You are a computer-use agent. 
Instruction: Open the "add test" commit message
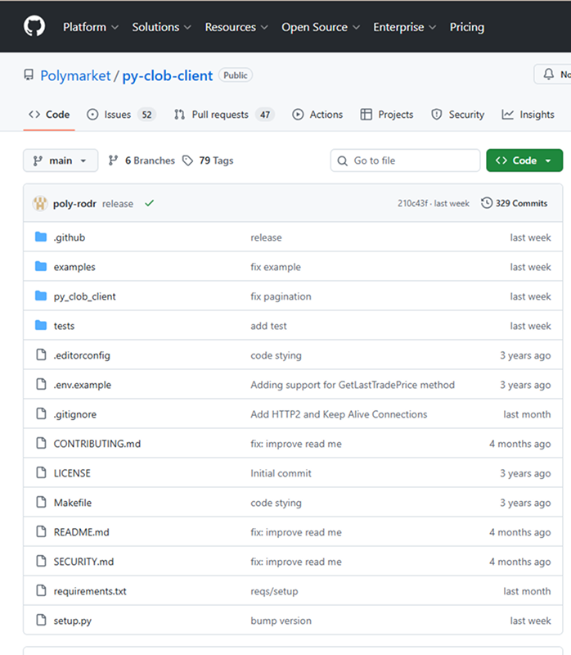268,326
